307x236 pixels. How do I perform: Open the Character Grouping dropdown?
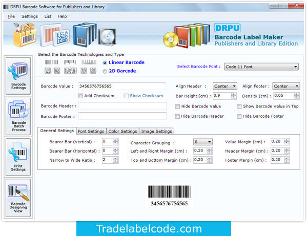[x=203, y=142]
